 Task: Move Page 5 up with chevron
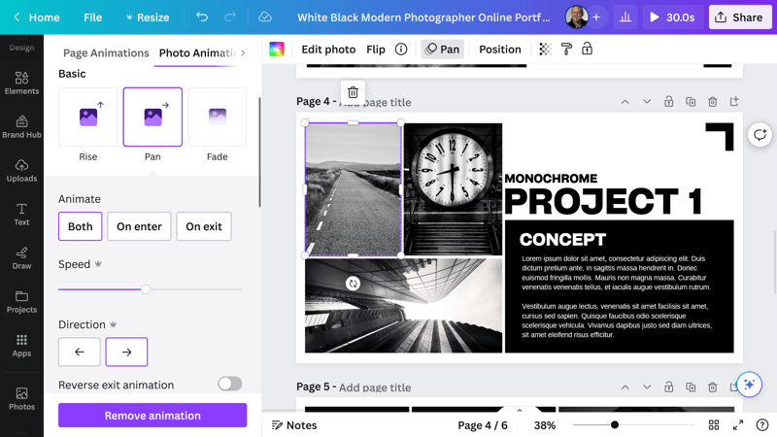coord(625,387)
